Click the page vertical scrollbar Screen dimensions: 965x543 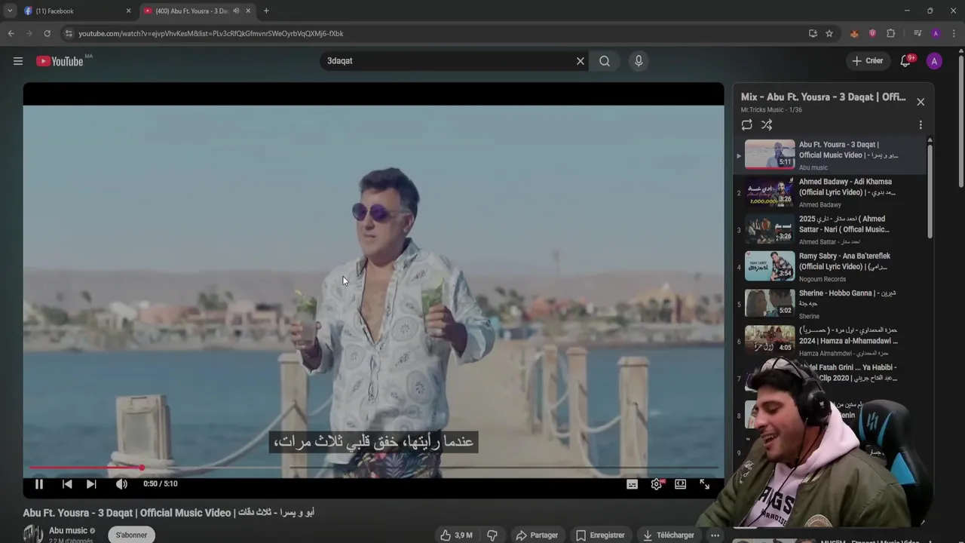pos(960,121)
